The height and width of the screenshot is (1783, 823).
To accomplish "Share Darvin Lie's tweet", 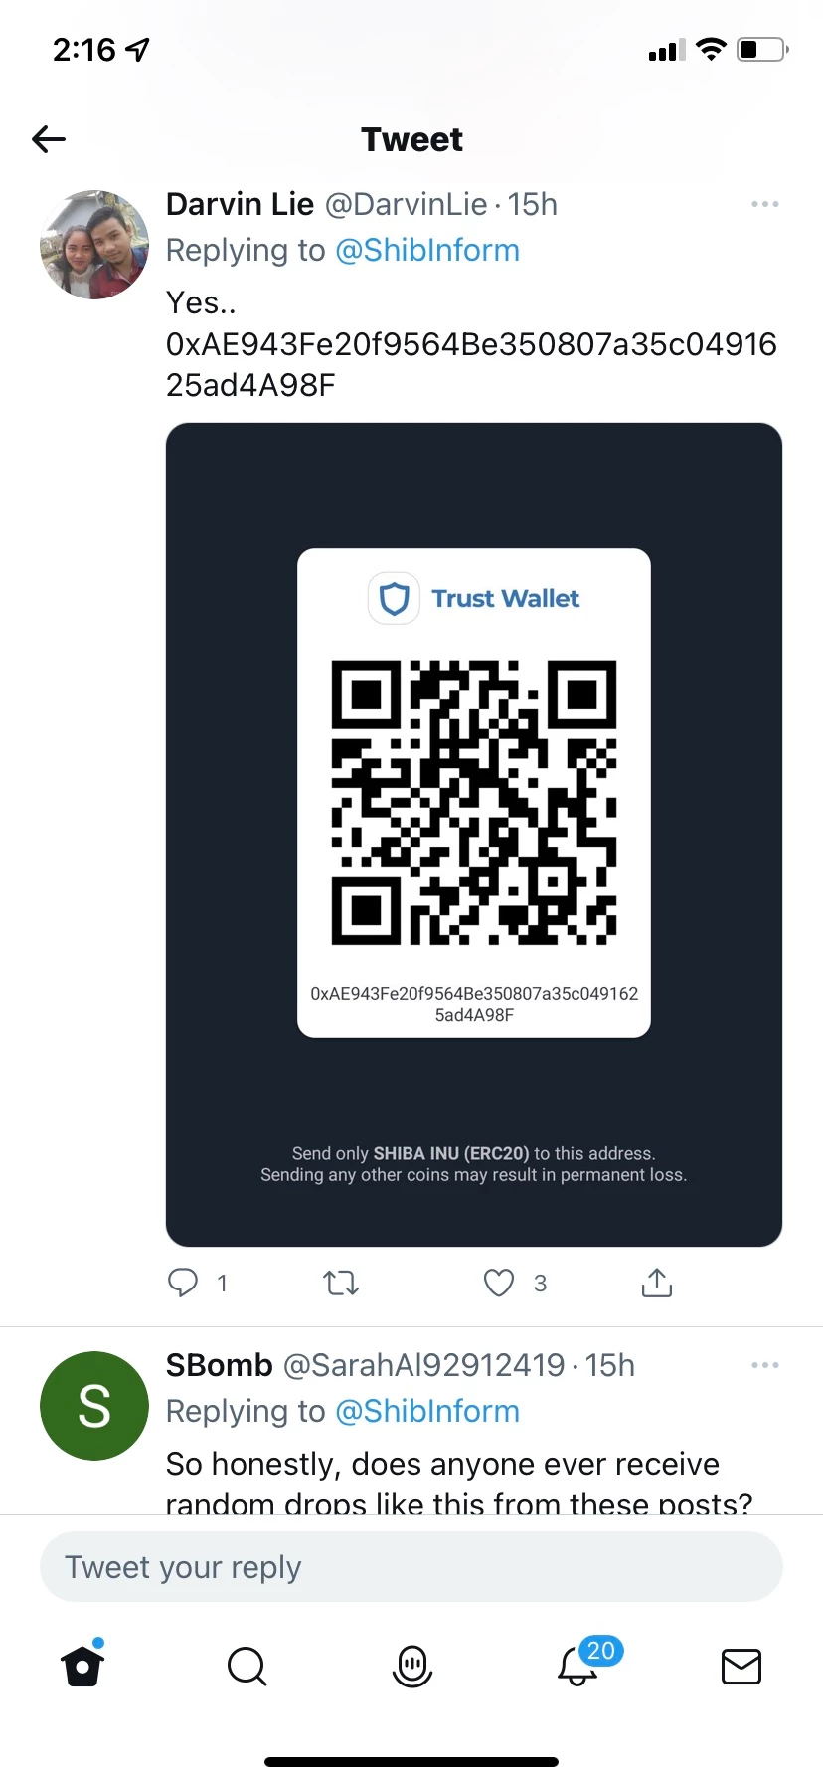I will [x=656, y=1283].
